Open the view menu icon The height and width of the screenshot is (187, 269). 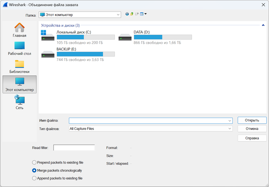[x=142, y=14]
